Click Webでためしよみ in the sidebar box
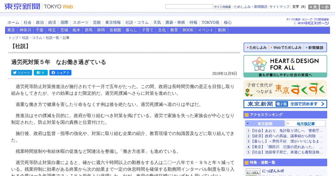The height and width of the screenshot is (176, 335). click(286, 48)
